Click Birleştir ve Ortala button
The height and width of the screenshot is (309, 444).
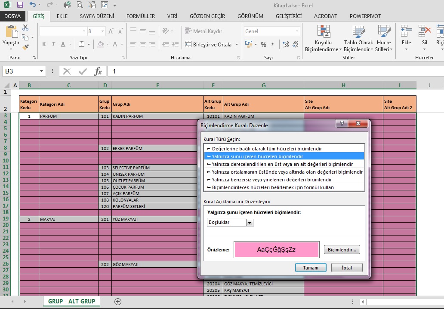coord(208,44)
